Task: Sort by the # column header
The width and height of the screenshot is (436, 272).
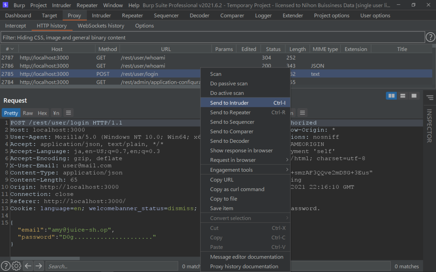Action: point(9,49)
